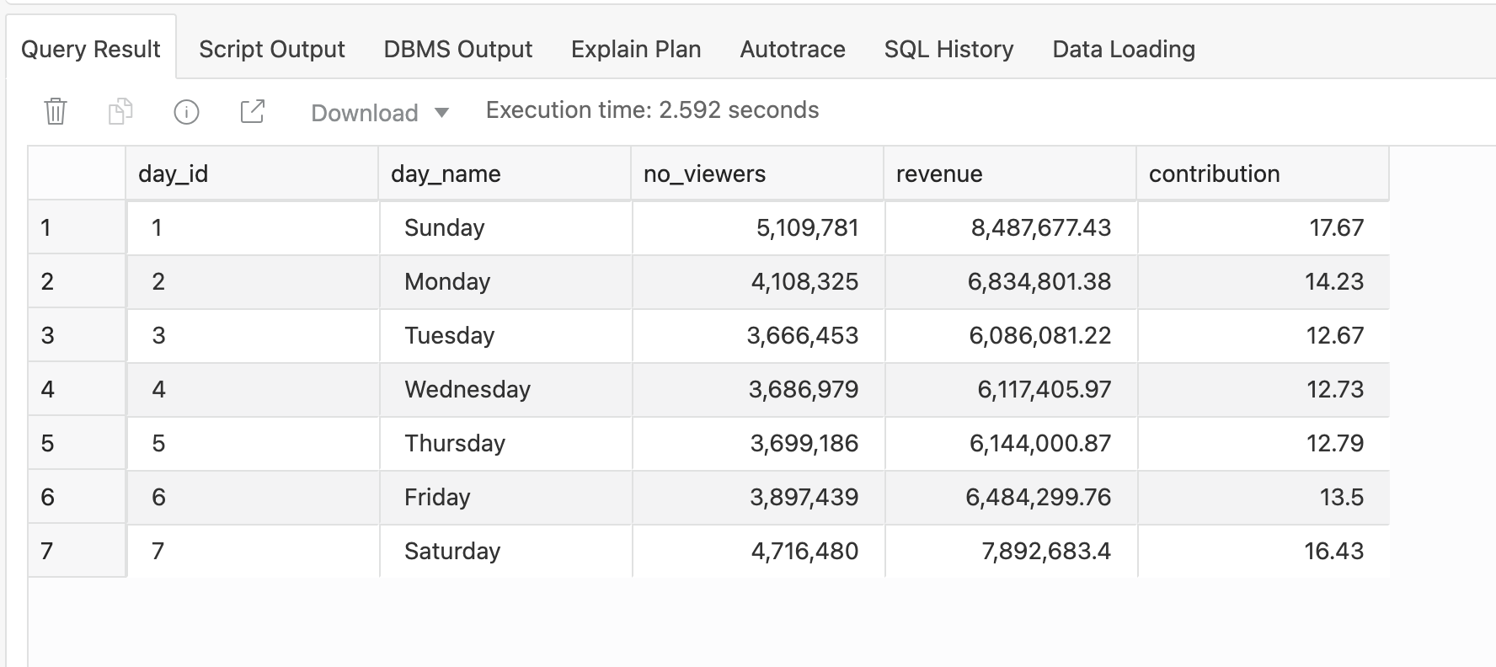
Task: Select the 14.23 contribution cell
Action: [x=1264, y=281]
